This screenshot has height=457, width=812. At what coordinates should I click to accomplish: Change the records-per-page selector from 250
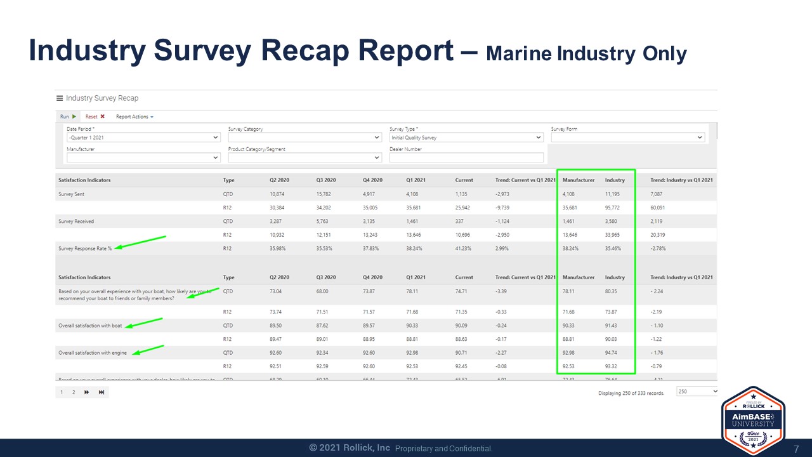(698, 391)
